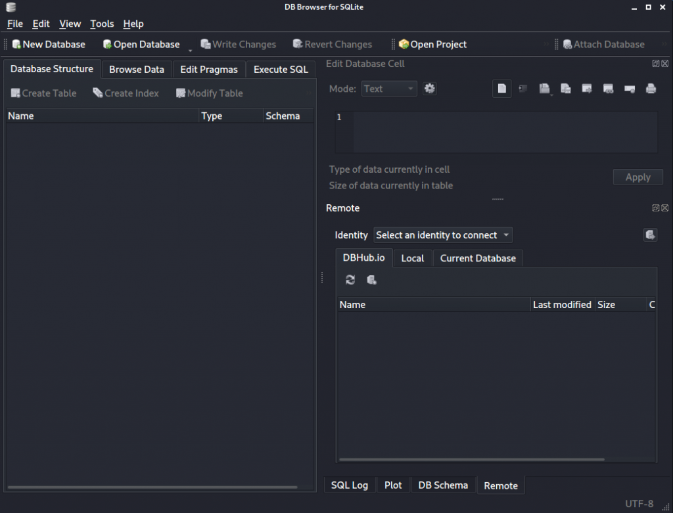Switch to the Edit Pragmas tab
The image size is (673, 513).
pyautogui.click(x=209, y=70)
